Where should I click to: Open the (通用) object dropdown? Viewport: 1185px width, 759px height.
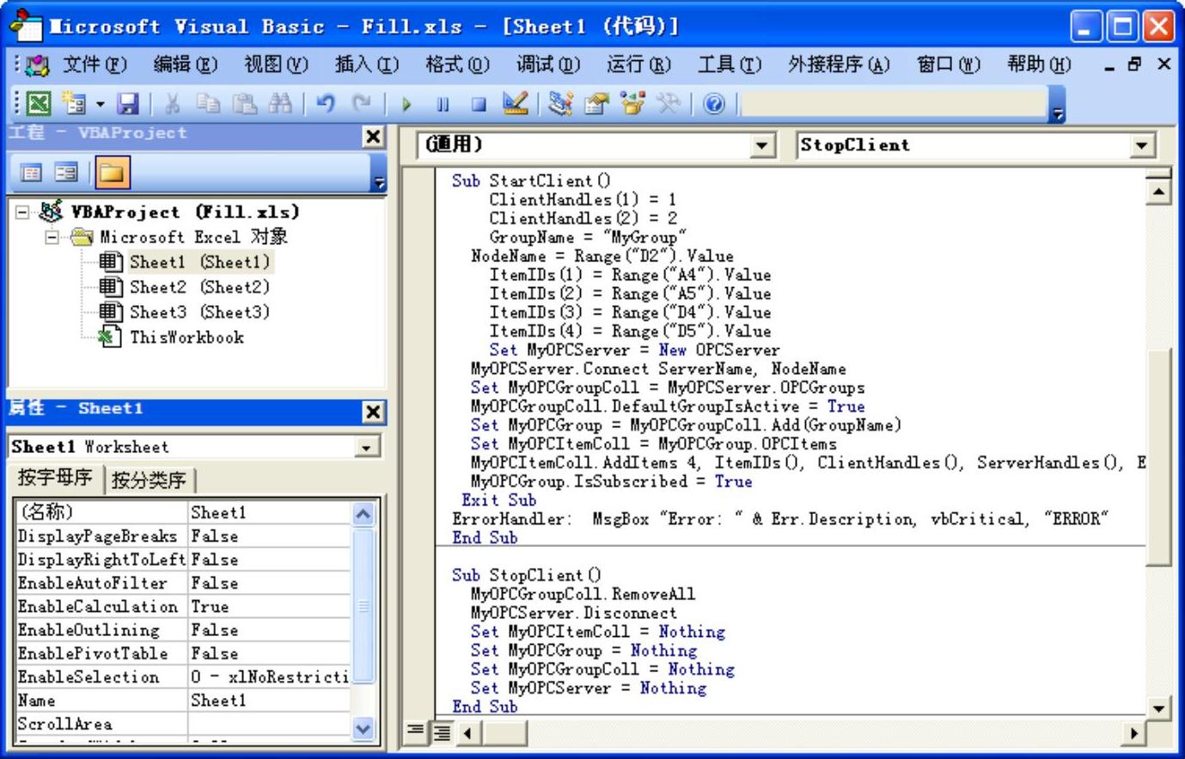point(762,145)
